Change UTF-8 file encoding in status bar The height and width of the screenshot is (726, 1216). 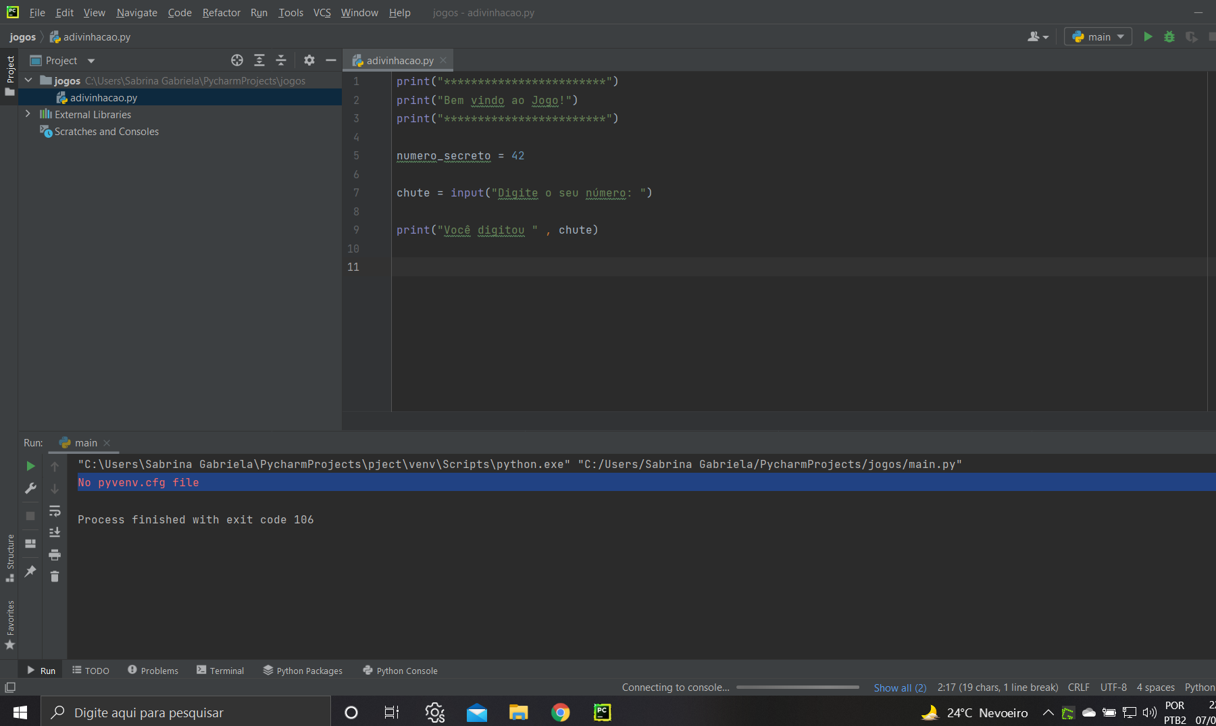click(1113, 688)
